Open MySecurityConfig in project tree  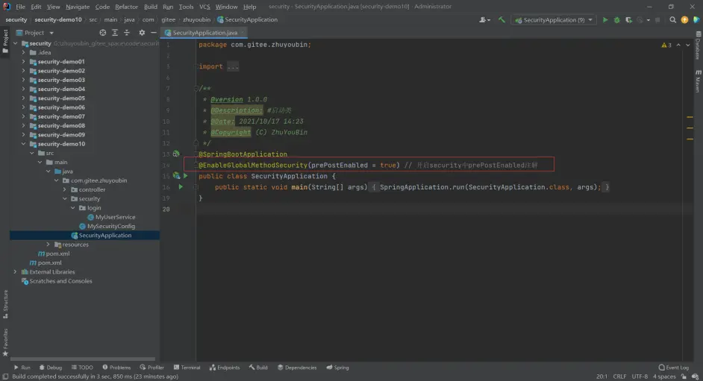pos(110,226)
